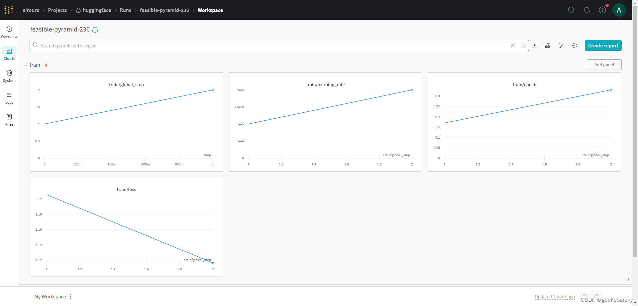Image resolution: width=638 pixels, height=306 pixels.
Task: Open the Logs tab
Action: click(9, 98)
